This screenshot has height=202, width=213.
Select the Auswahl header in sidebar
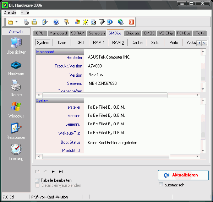(16, 32)
